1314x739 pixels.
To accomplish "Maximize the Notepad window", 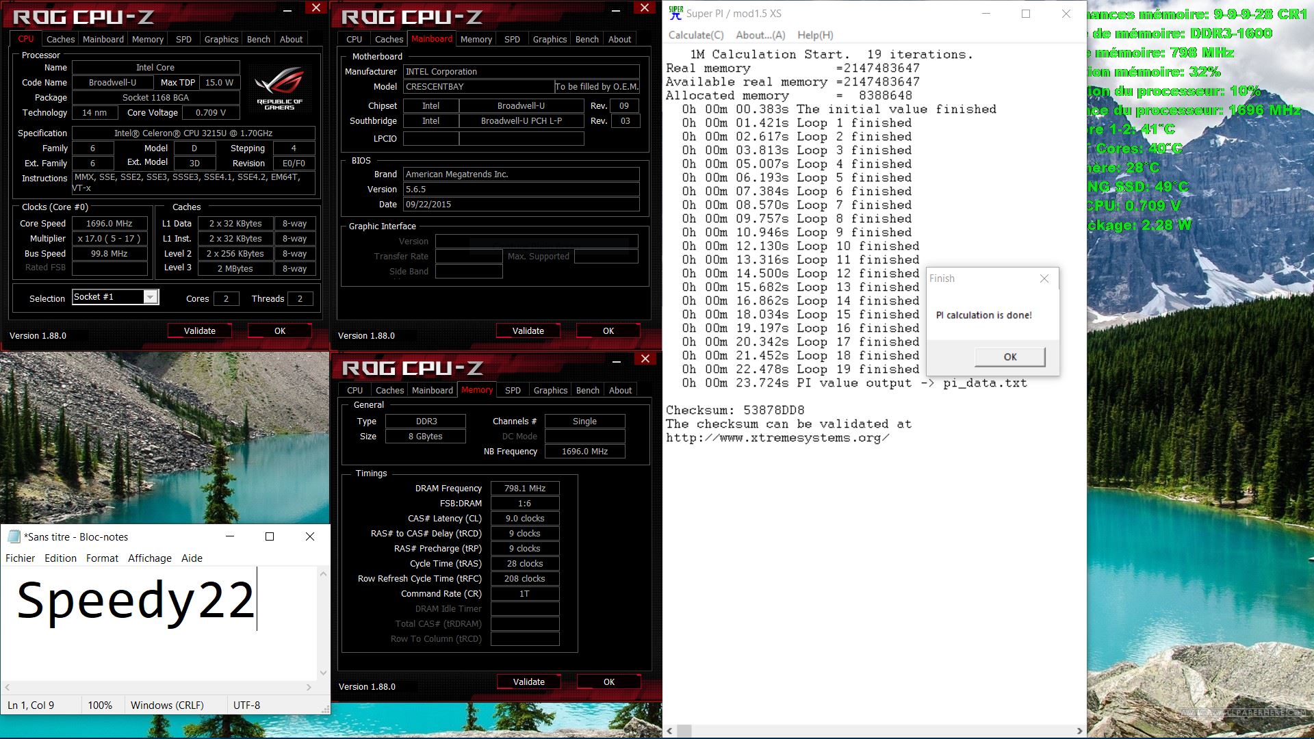I will pos(270,536).
